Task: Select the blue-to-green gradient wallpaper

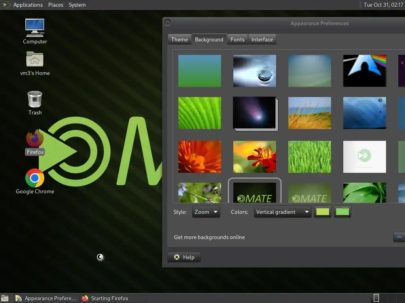Action: (200, 71)
